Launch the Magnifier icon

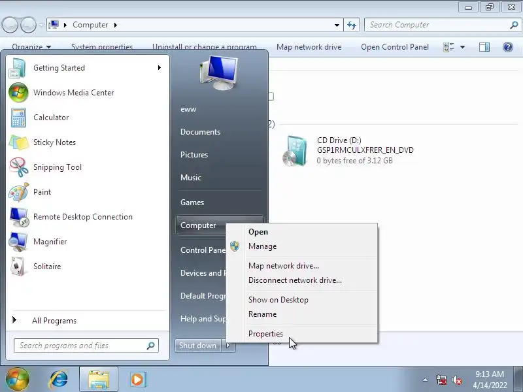coord(18,242)
